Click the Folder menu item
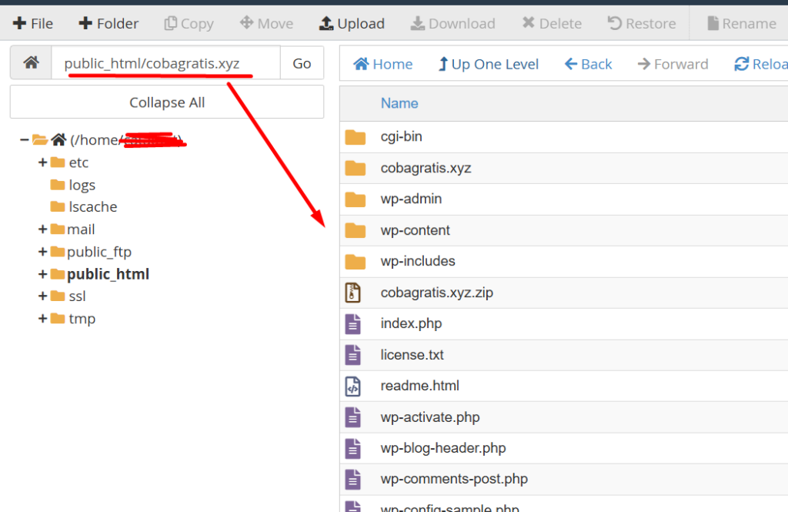 click(x=107, y=23)
